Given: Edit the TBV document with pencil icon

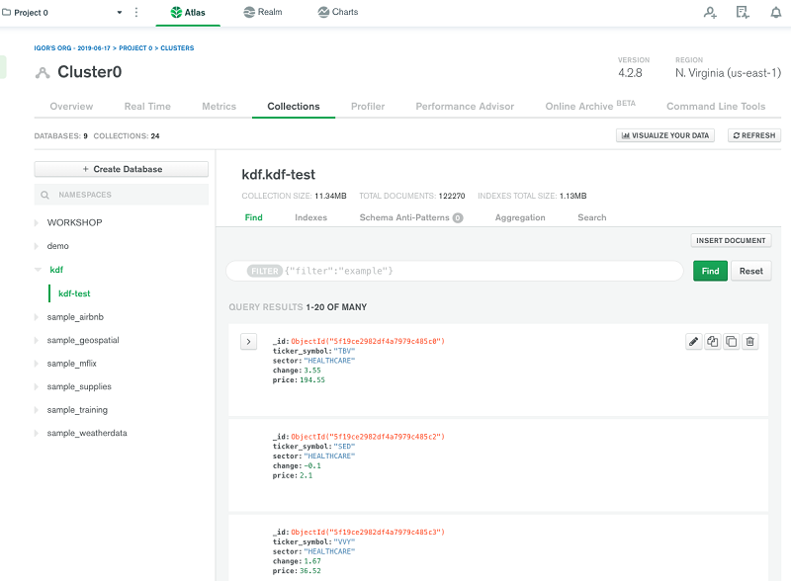Looking at the screenshot, I should pyautogui.click(x=694, y=342).
